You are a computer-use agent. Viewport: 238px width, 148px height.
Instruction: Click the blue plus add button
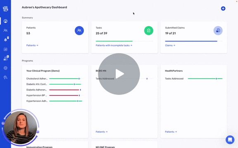[223, 9]
